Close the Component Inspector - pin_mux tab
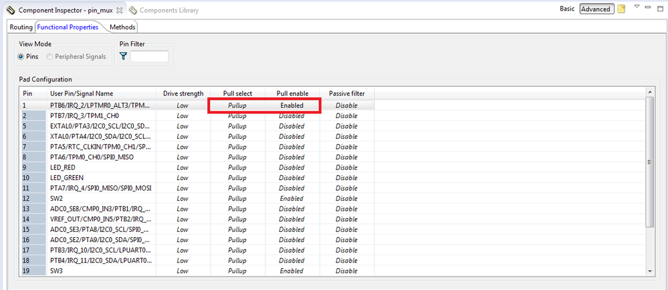 pyautogui.click(x=119, y=10)
